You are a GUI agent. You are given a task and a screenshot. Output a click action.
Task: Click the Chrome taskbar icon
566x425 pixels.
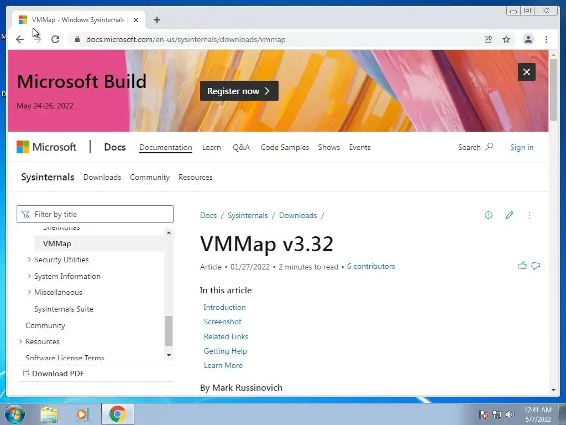(x=117, y=414)
